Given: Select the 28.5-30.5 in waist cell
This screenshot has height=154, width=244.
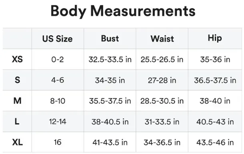Looking at the screenshot, I should [162, 101].
